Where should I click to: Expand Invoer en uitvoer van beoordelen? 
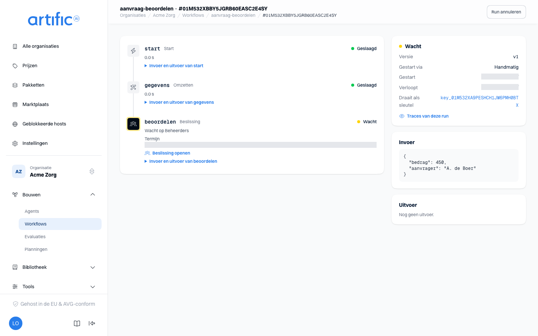[x=181, y=161]
